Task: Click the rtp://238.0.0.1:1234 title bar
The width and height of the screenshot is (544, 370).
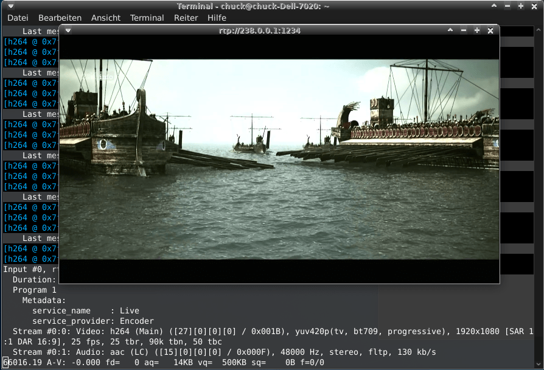Action: (259, 30)
